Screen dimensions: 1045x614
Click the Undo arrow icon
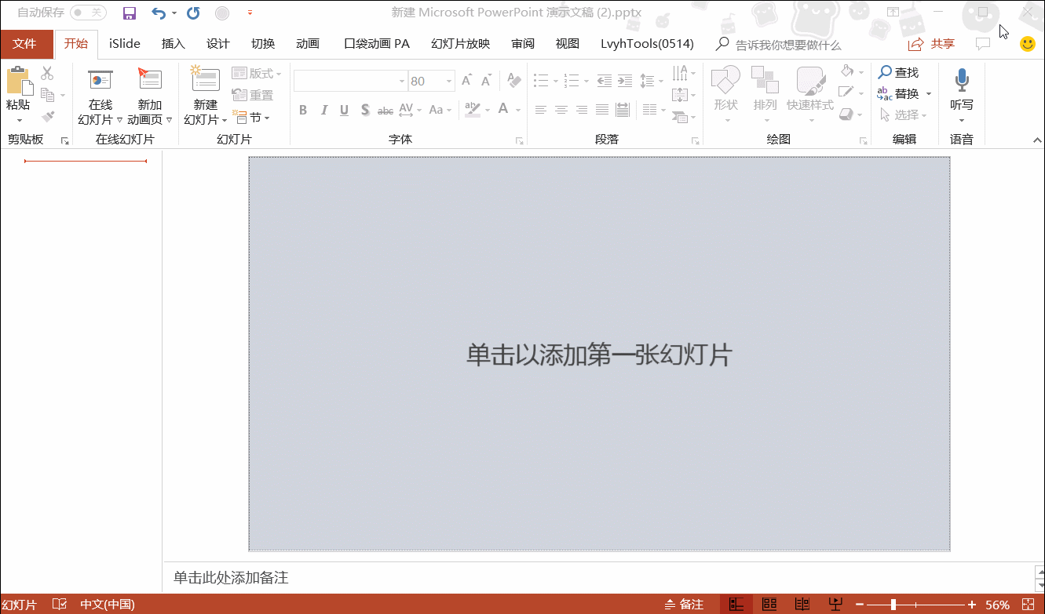click(x=158, y=13)
